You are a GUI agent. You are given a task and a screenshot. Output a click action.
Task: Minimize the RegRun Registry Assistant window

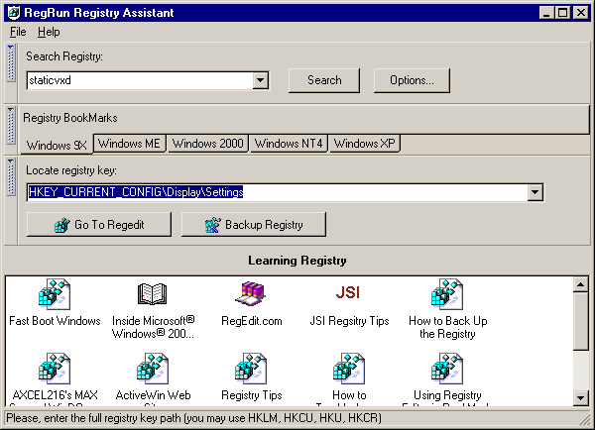tap(546, 13)
